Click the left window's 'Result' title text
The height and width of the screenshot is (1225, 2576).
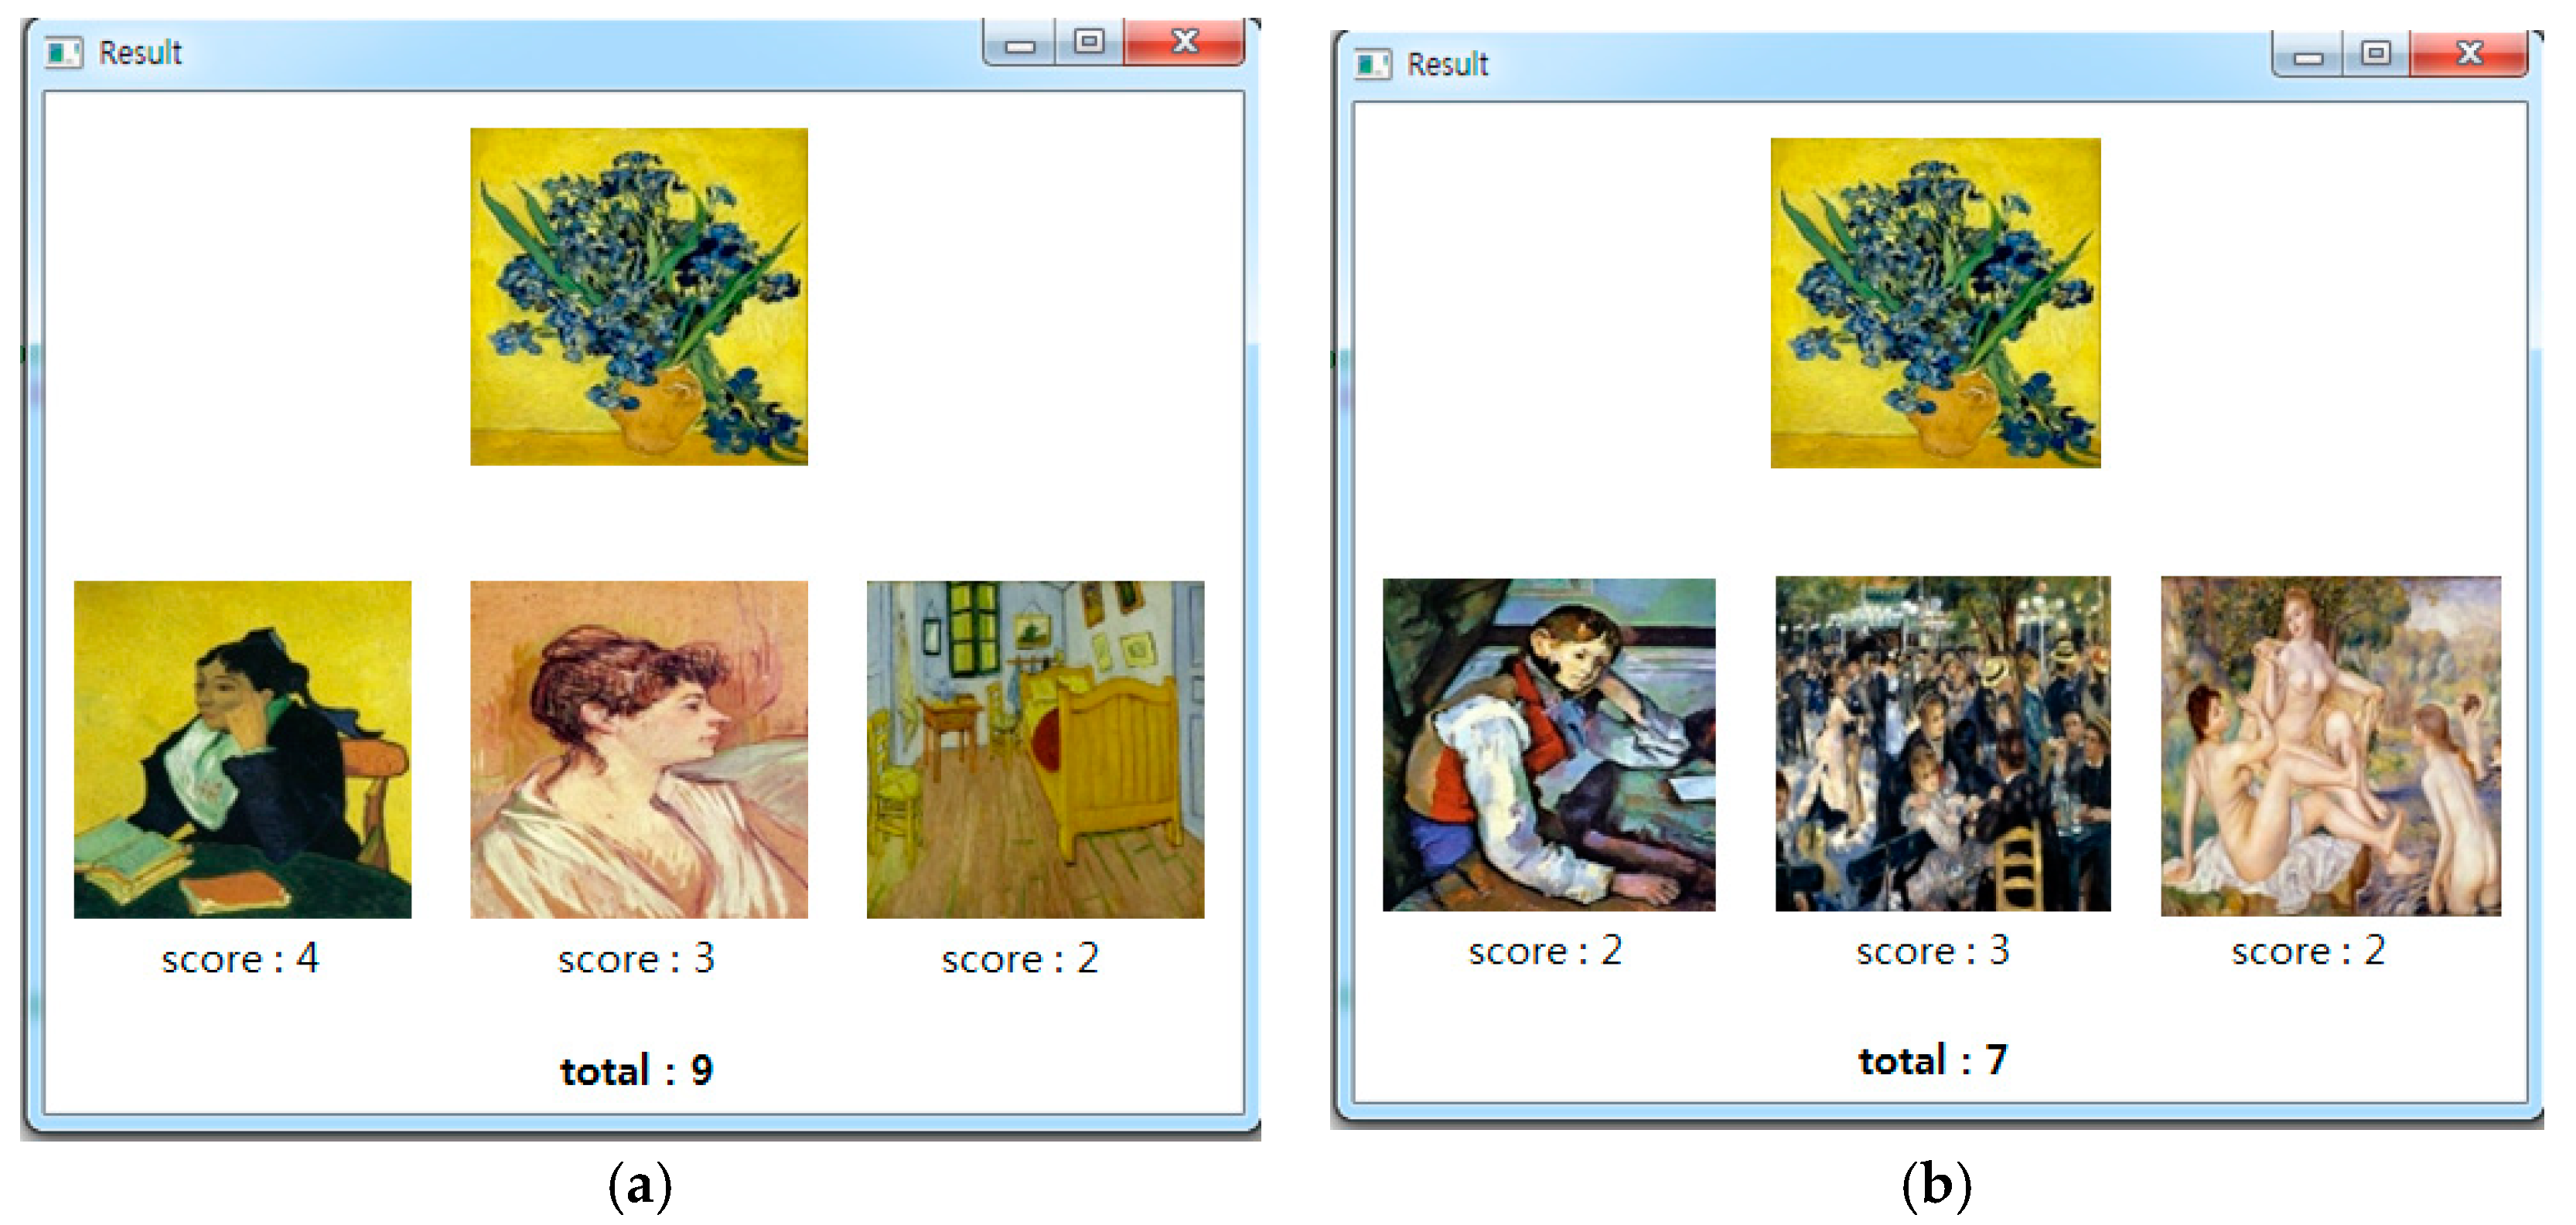click(x=140, y=52)
